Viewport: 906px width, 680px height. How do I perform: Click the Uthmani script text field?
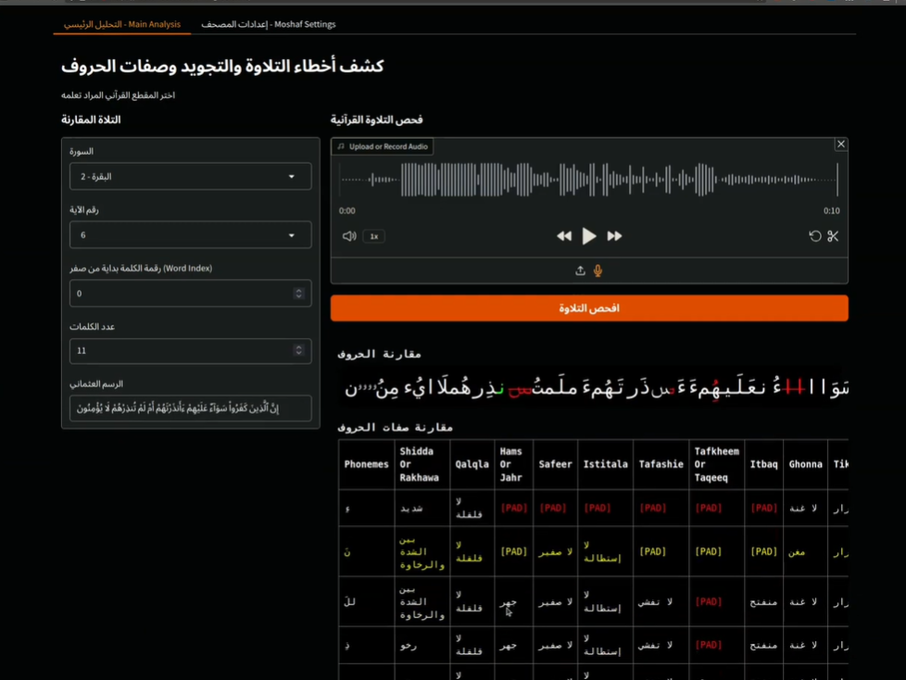190,409
